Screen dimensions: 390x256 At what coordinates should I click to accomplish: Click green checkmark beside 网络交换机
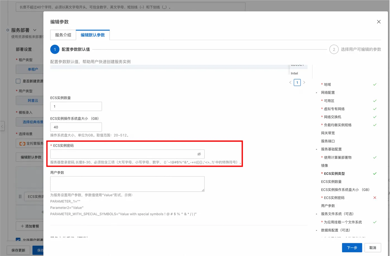point(375,117)
